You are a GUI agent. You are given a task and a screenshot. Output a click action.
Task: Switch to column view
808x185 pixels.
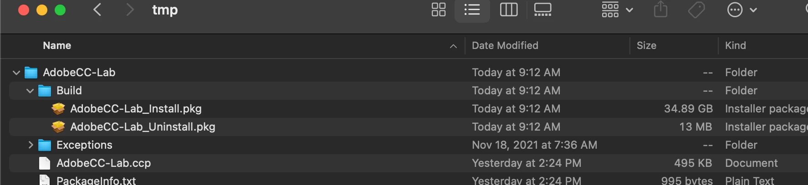[x=509, y=10]
